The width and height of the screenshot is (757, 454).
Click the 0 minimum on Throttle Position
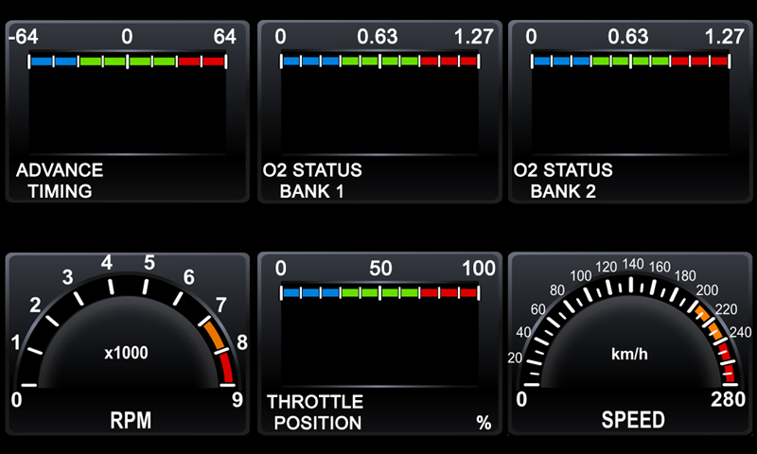point(280,269)
